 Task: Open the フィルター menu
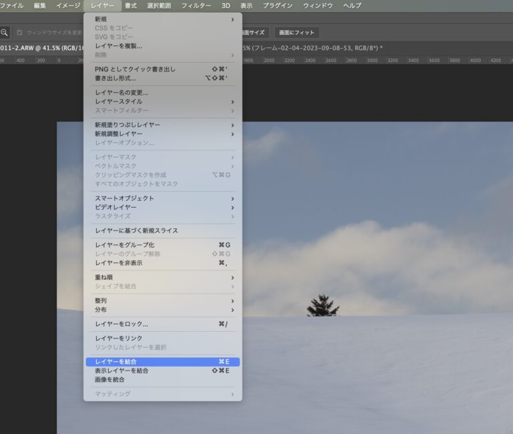click(x=196, y=5)
